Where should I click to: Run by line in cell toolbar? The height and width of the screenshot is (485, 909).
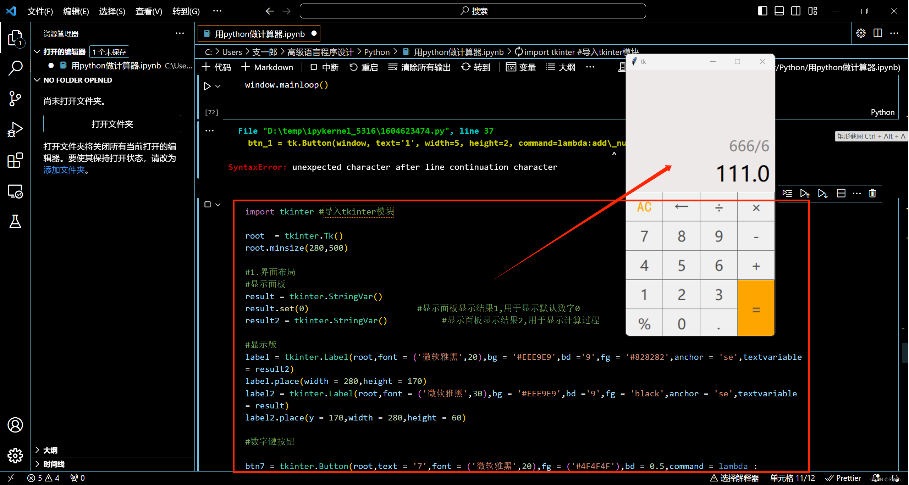tap(787, 193)
